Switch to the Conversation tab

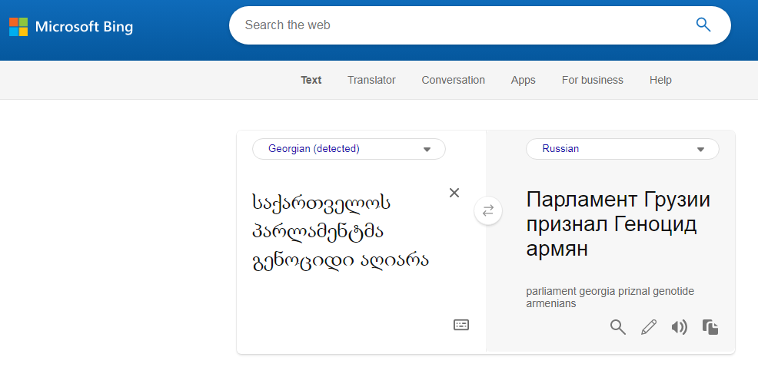click(453, 80)
